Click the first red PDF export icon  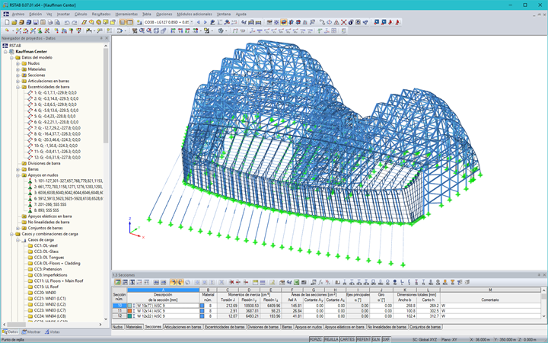coord(390,22)
